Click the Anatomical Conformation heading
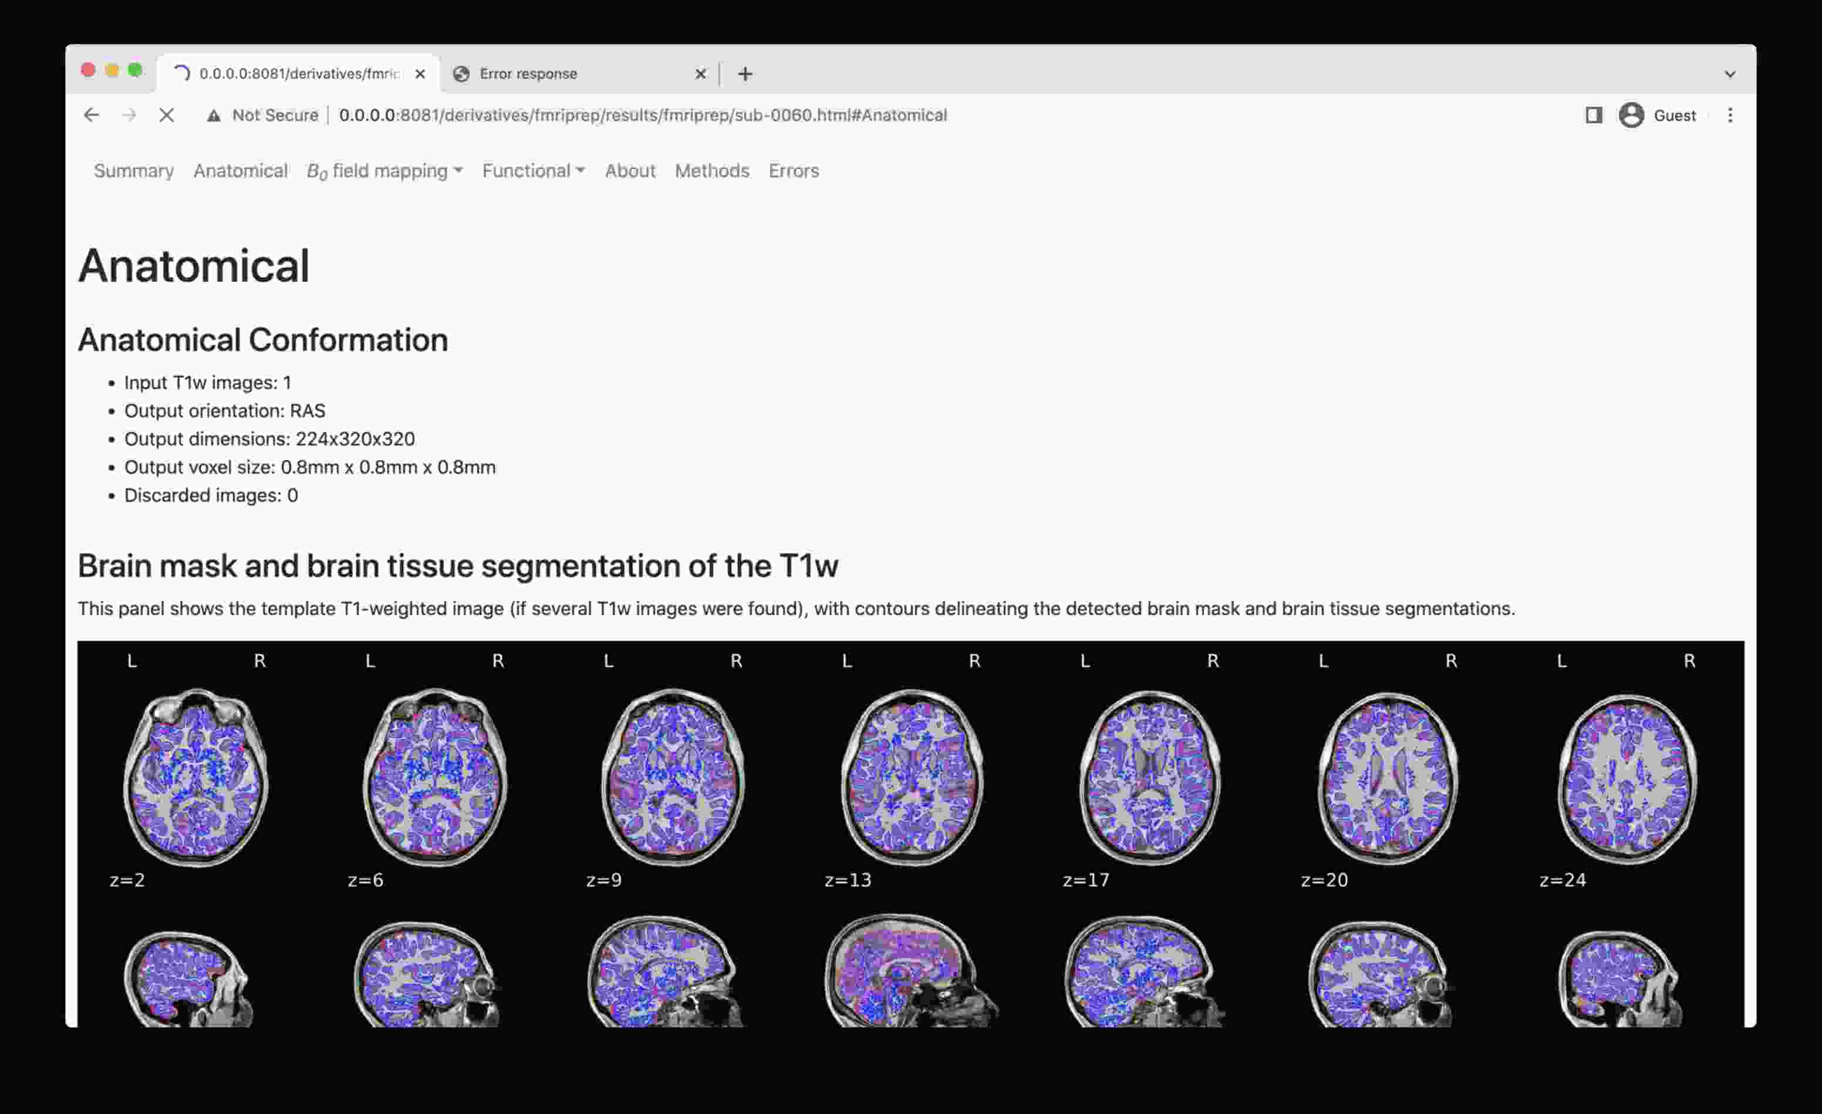The image size is (1822, 1114). 262,340
